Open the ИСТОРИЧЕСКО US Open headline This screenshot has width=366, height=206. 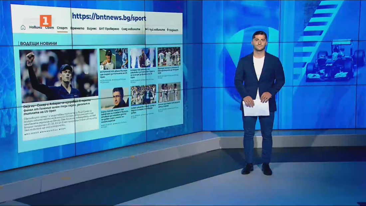114,74
